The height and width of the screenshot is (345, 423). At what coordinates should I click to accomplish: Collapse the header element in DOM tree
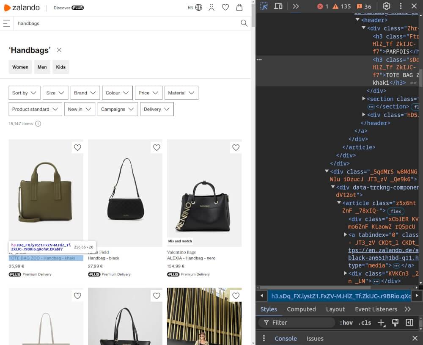click(x=357, y=20)
